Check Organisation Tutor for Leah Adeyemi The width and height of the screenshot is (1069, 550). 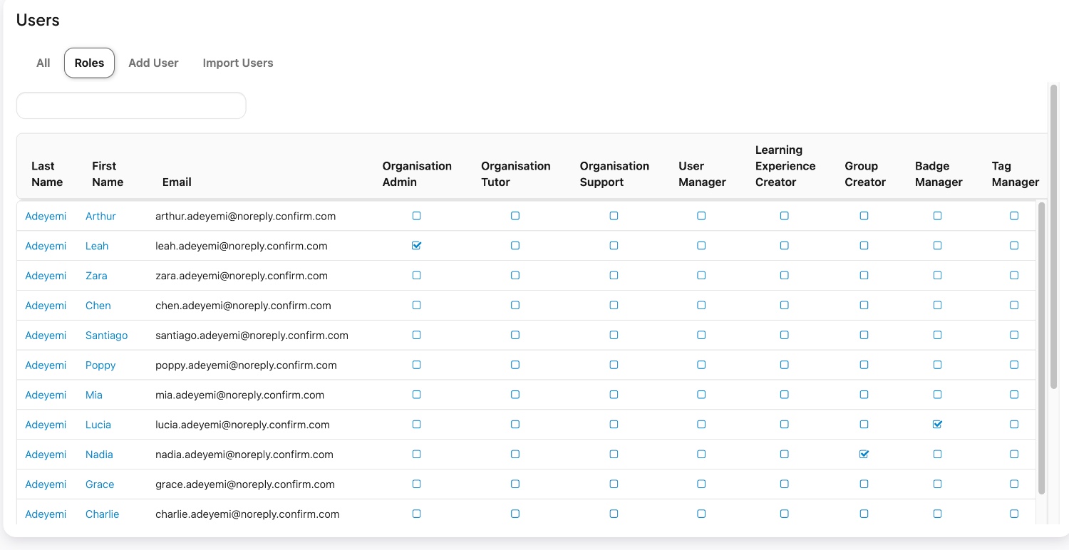tap(515, 246)
